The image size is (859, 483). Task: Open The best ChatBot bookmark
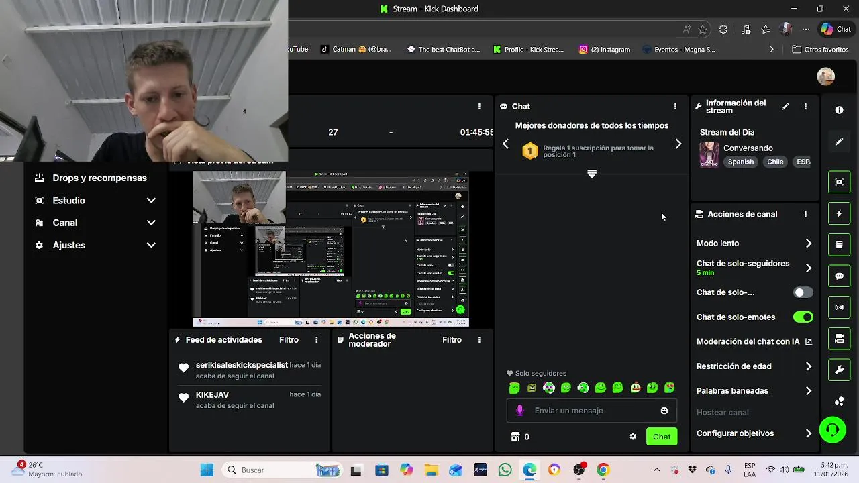(444, 50)
